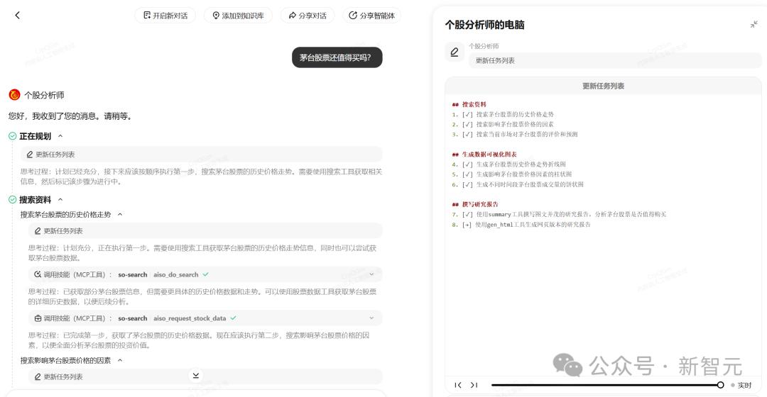767x397 pixels.
Task: Click the 个股分析师 avatar icon
Action: [15, 95]
